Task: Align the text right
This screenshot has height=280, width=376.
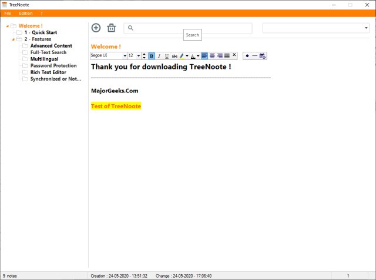Action: [x=220, y=56]
